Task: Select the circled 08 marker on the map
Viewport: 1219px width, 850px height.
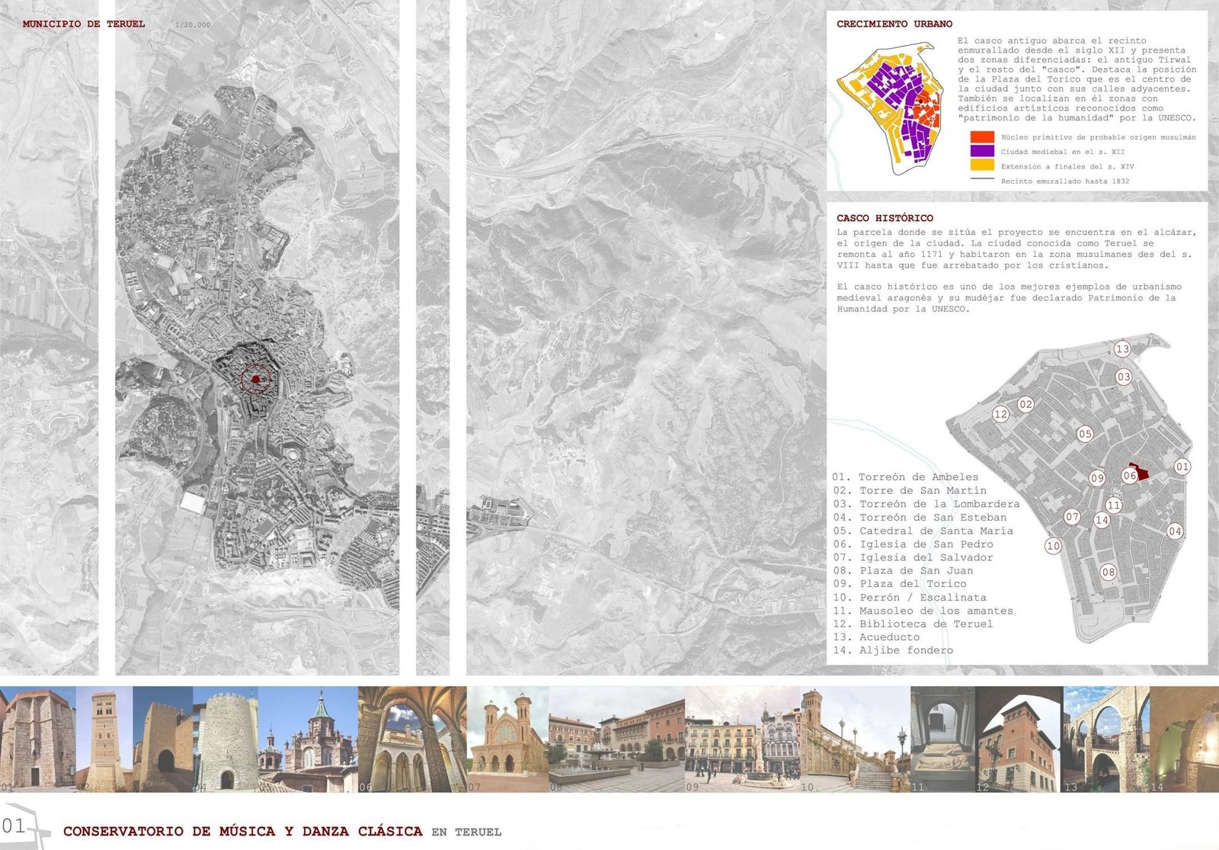Action: pyautogui.click(x=1108, y=572)
